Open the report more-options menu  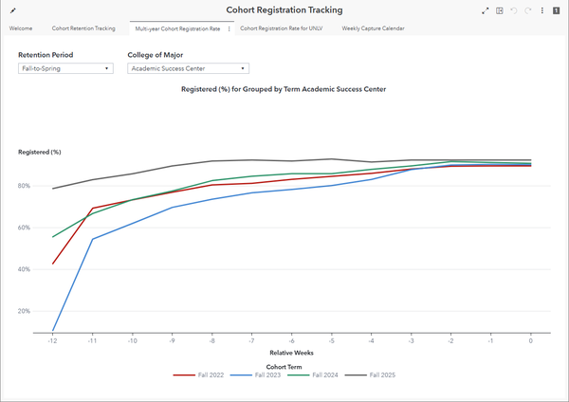tap(542, 10)
